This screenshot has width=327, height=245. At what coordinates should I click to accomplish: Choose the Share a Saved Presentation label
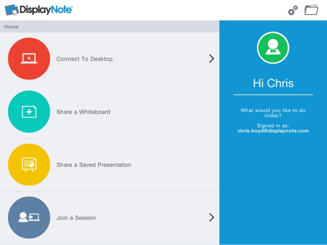(94, 165)
